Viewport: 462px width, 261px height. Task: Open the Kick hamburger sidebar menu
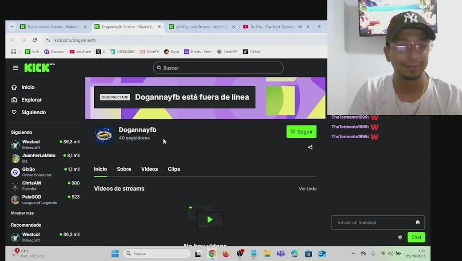15,68
